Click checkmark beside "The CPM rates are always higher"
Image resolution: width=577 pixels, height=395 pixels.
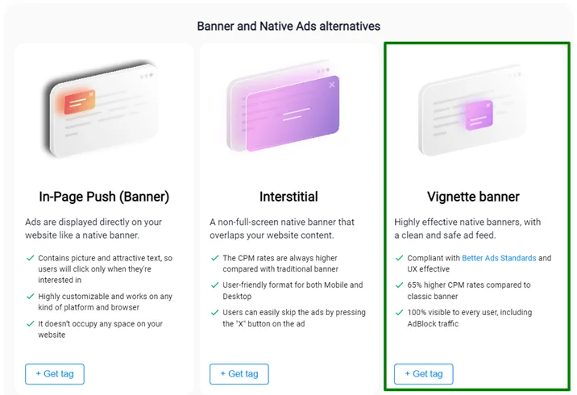[214, 258]
